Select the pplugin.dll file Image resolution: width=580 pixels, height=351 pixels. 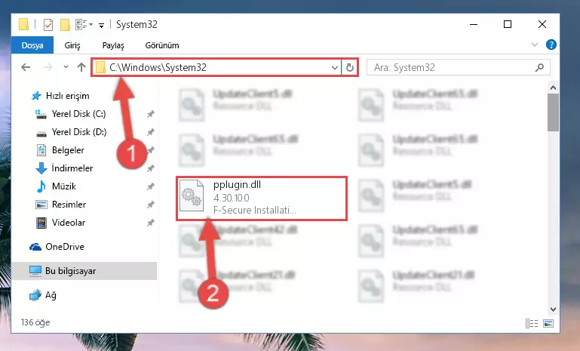point(261,199)
